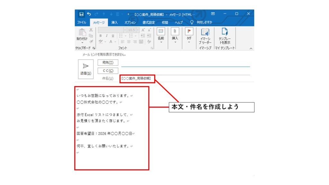Open the font color dropdown arrow
This screenshot has height=185, width=329.
tap(115, 42)
